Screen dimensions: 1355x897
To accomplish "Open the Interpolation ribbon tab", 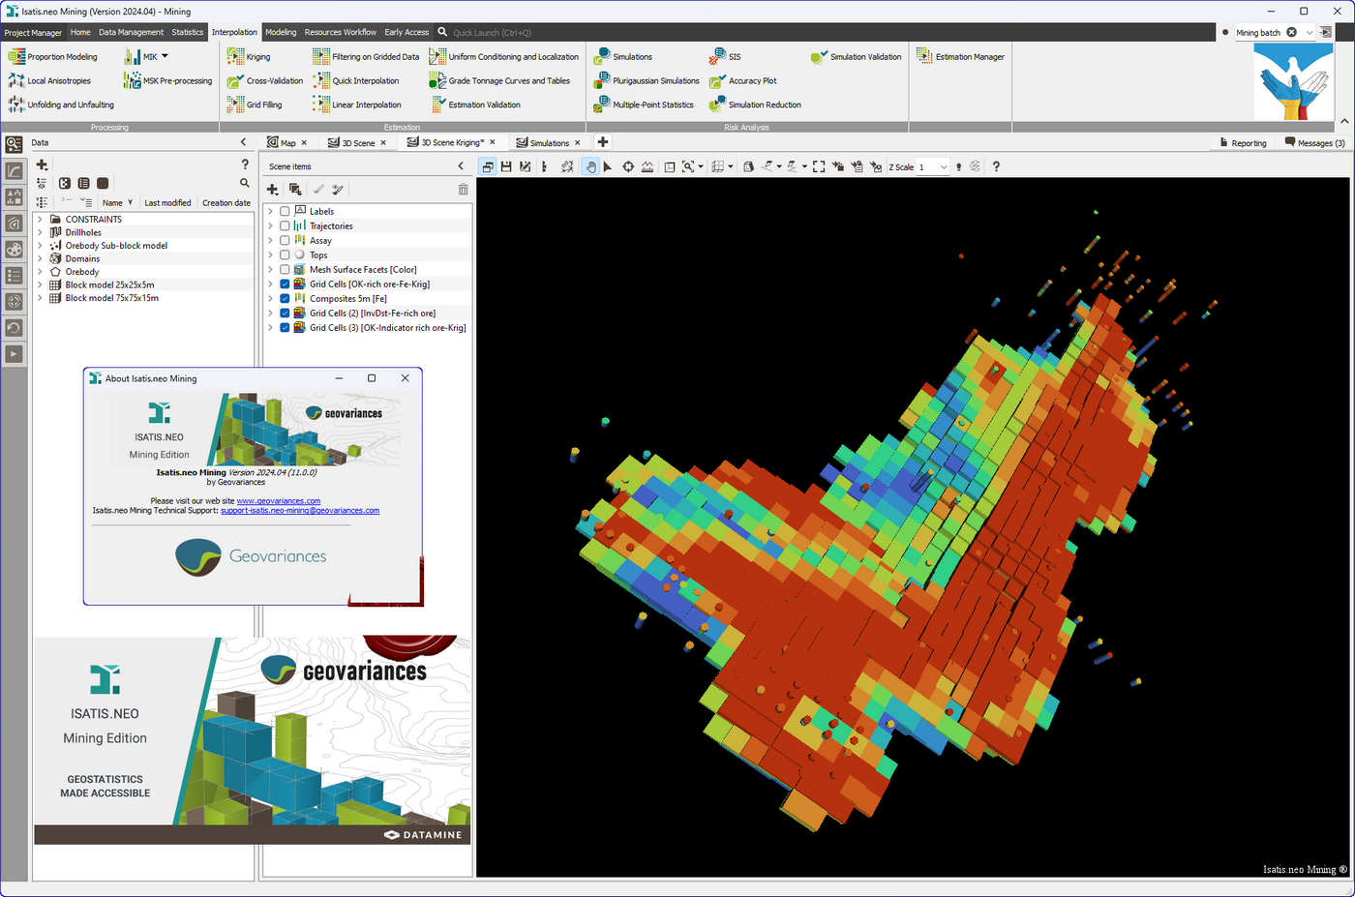I will point(234,32).
